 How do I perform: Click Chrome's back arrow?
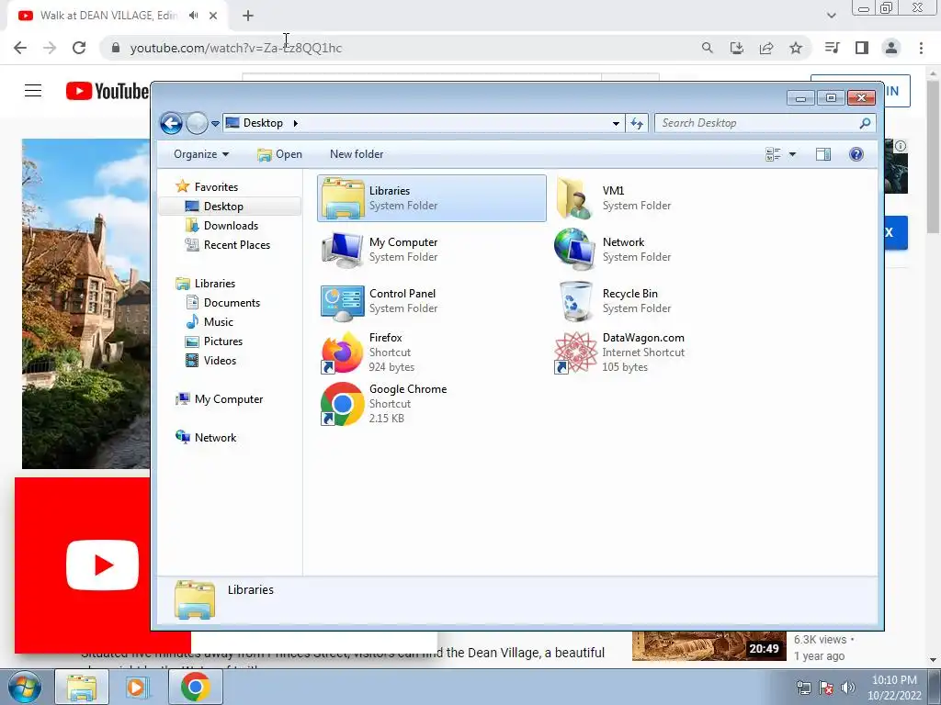tap(20, 48)
